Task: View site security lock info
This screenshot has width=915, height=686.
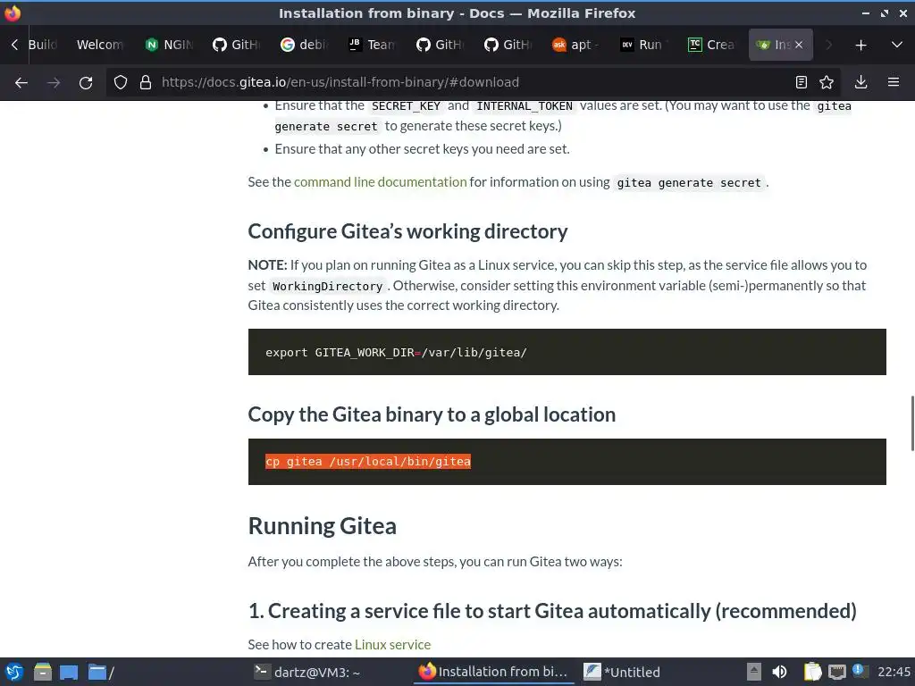Action: pyautogui.click(x=146, y=82)
